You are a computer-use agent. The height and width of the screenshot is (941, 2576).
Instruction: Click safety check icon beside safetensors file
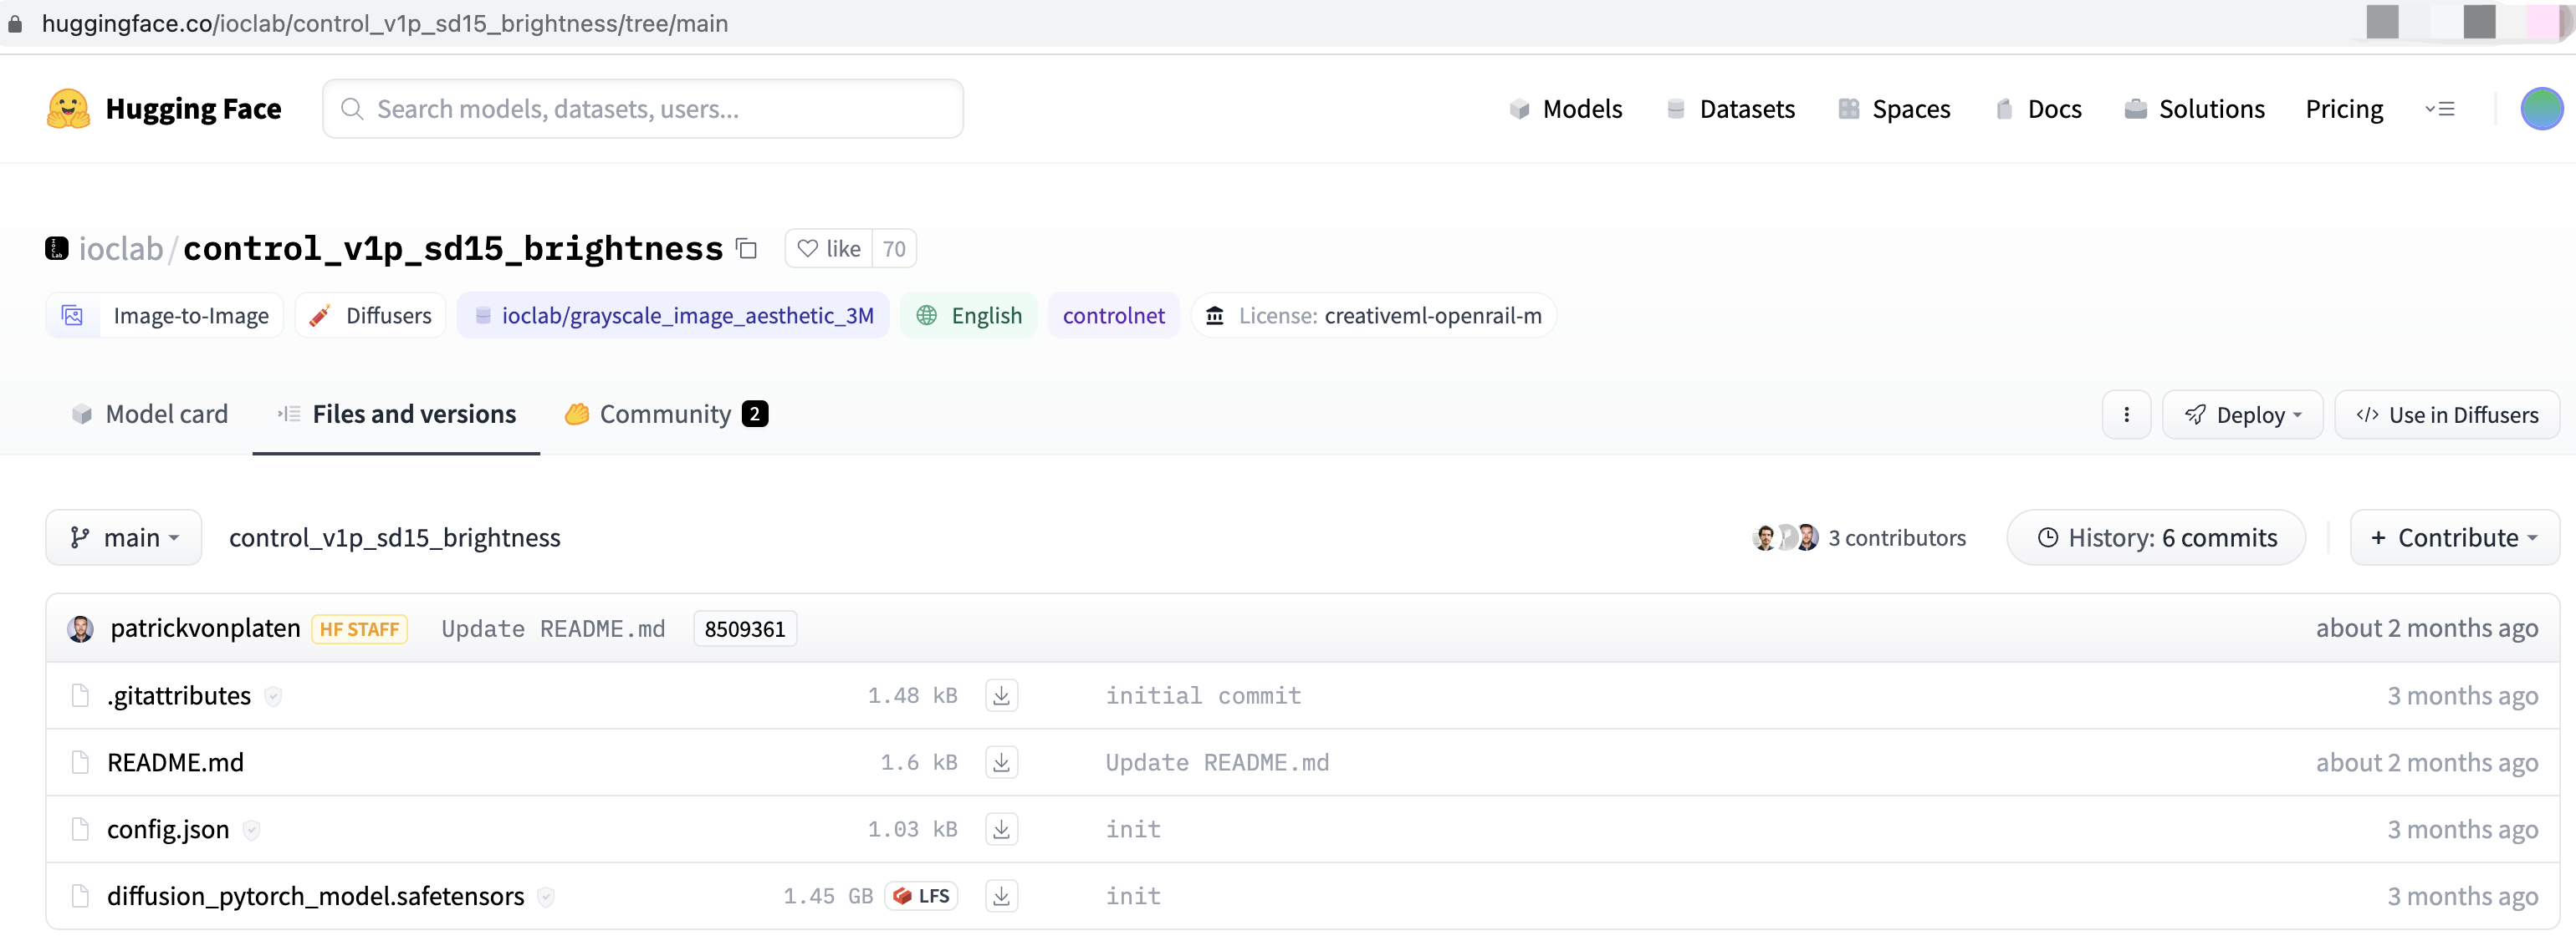(x=546, y=897)
